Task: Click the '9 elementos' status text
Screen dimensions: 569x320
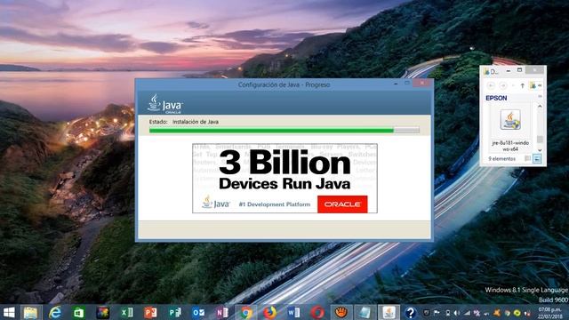Action: coord(501,159)
